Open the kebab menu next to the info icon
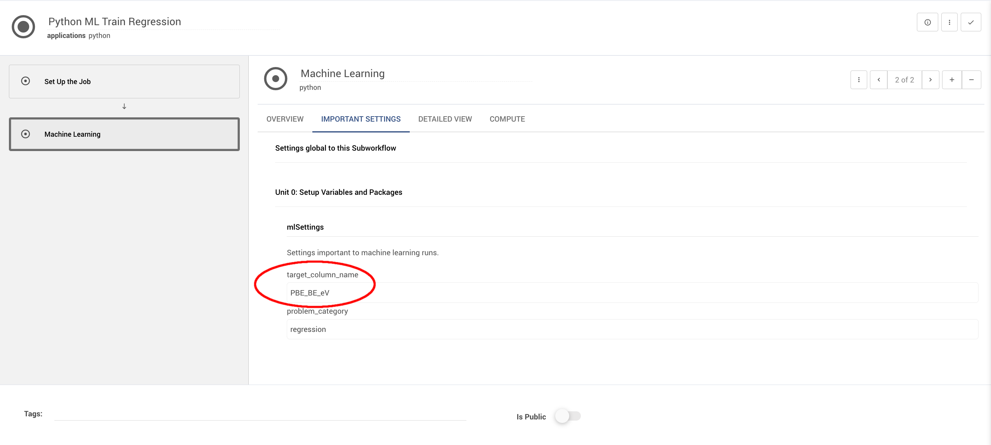Viewport: 991px width, 445px height. pos(949,22)
